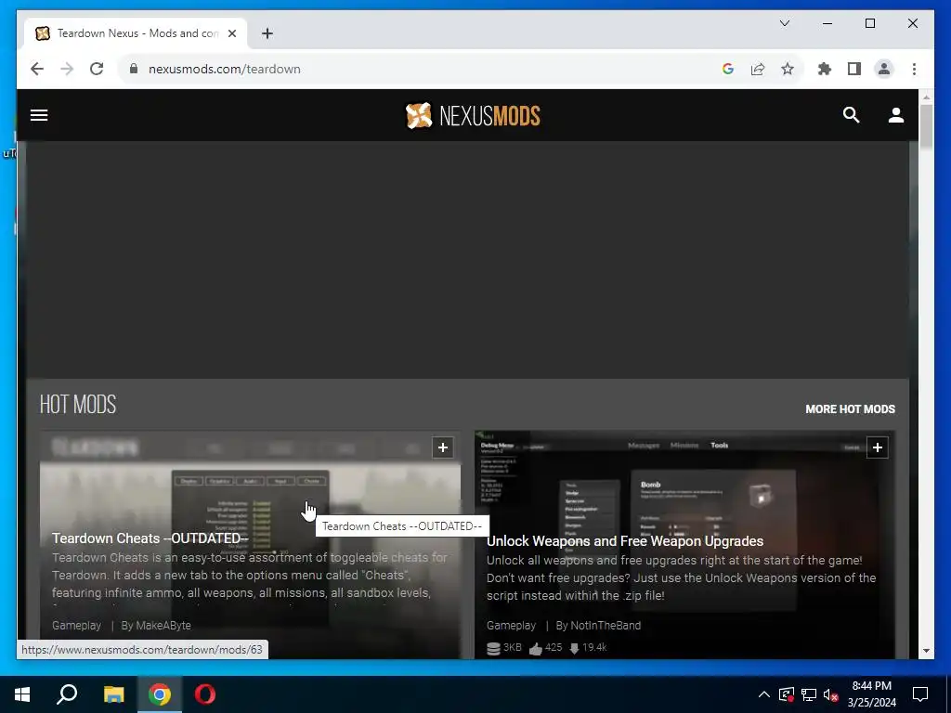Open Chrome's three-dot menu
The image size is (951, 713).
click(914, 69)
